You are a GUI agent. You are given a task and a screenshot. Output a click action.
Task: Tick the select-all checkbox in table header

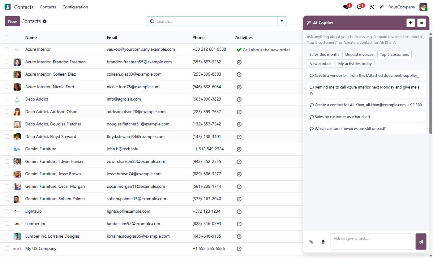tap(7, 37)
